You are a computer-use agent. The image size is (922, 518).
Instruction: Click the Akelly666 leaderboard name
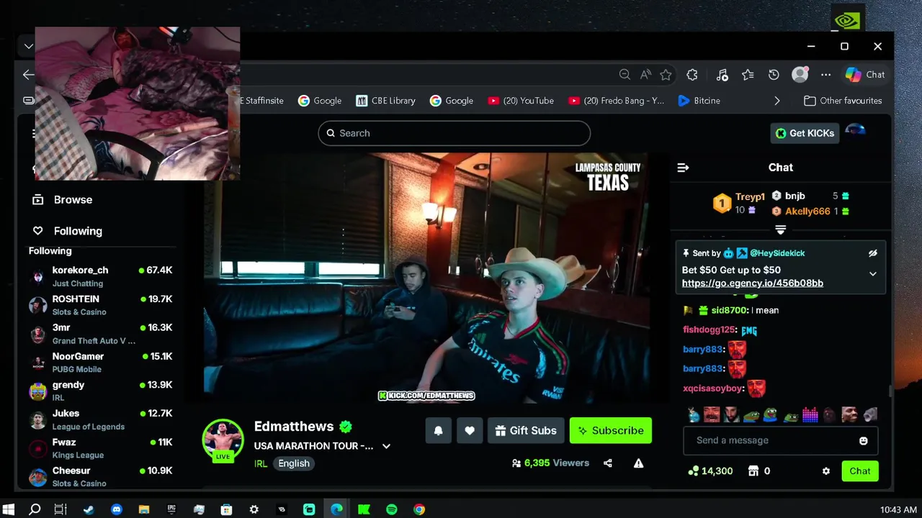tap(807, 212)
